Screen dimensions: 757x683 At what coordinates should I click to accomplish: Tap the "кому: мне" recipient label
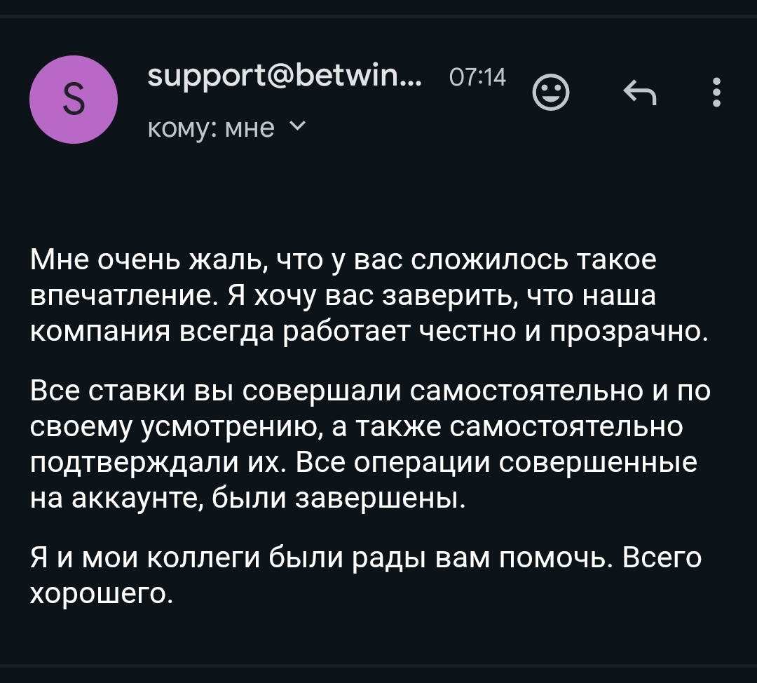coord(212,128)
